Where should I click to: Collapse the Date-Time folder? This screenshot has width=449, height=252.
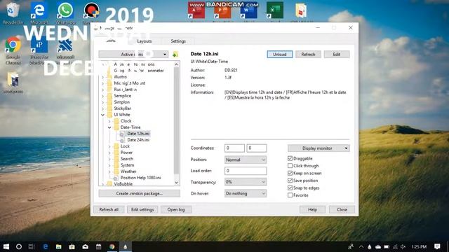(109, 127)
